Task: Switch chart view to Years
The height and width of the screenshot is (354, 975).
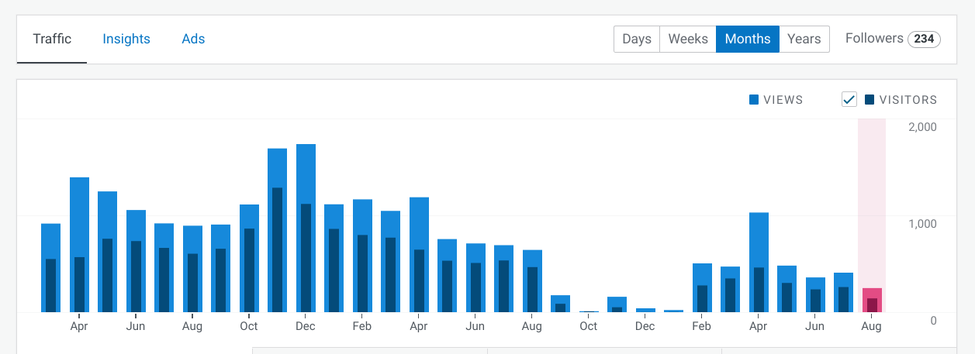Action: tap(804, 39)
